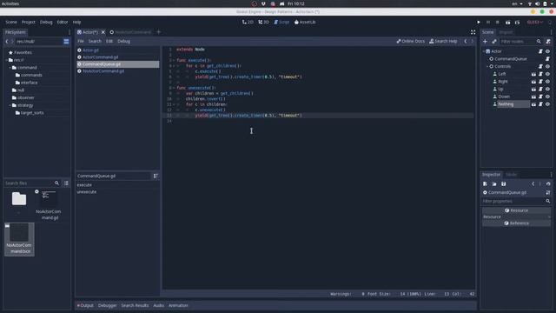The width and height of the screenshot is (556, 313).
Task: Switch to the 3D workspace
Action: tap(263, 22)
